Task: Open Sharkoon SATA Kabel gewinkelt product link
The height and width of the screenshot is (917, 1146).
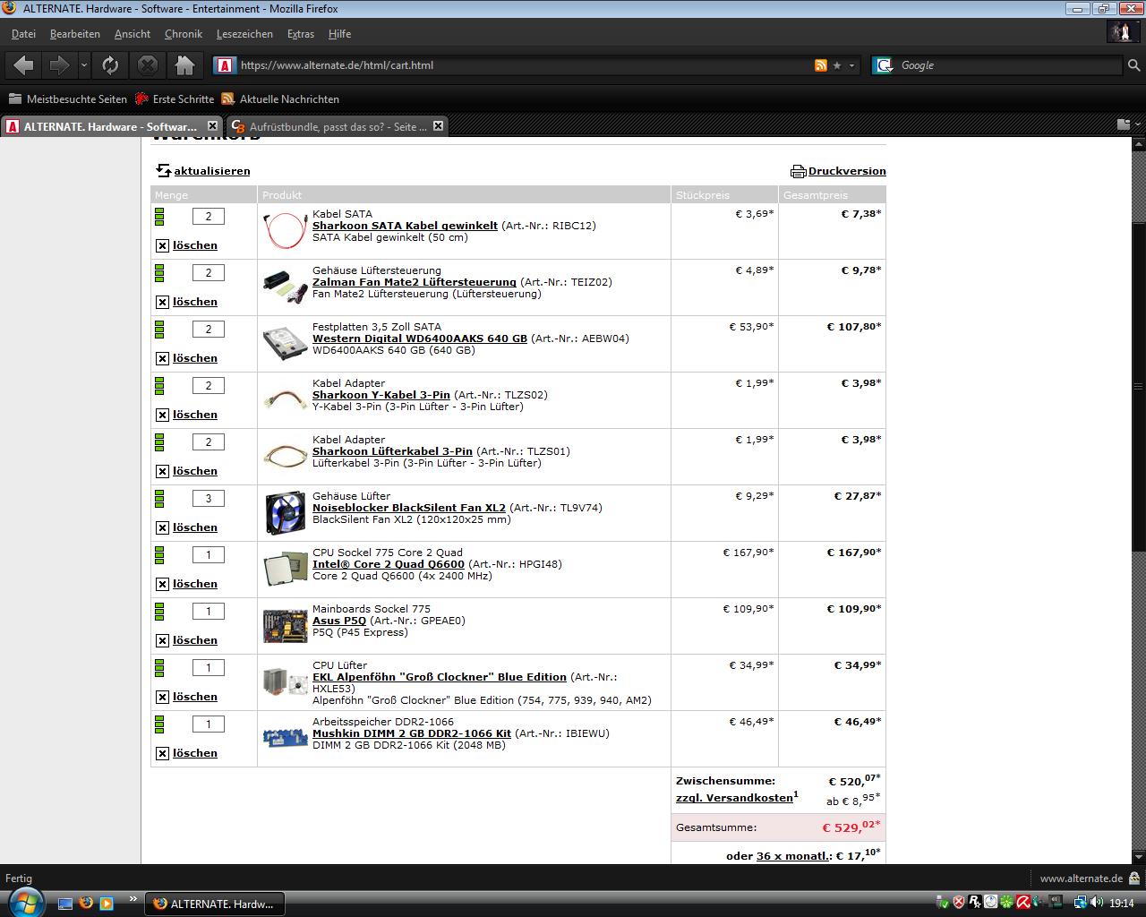Action: (405, 226)
